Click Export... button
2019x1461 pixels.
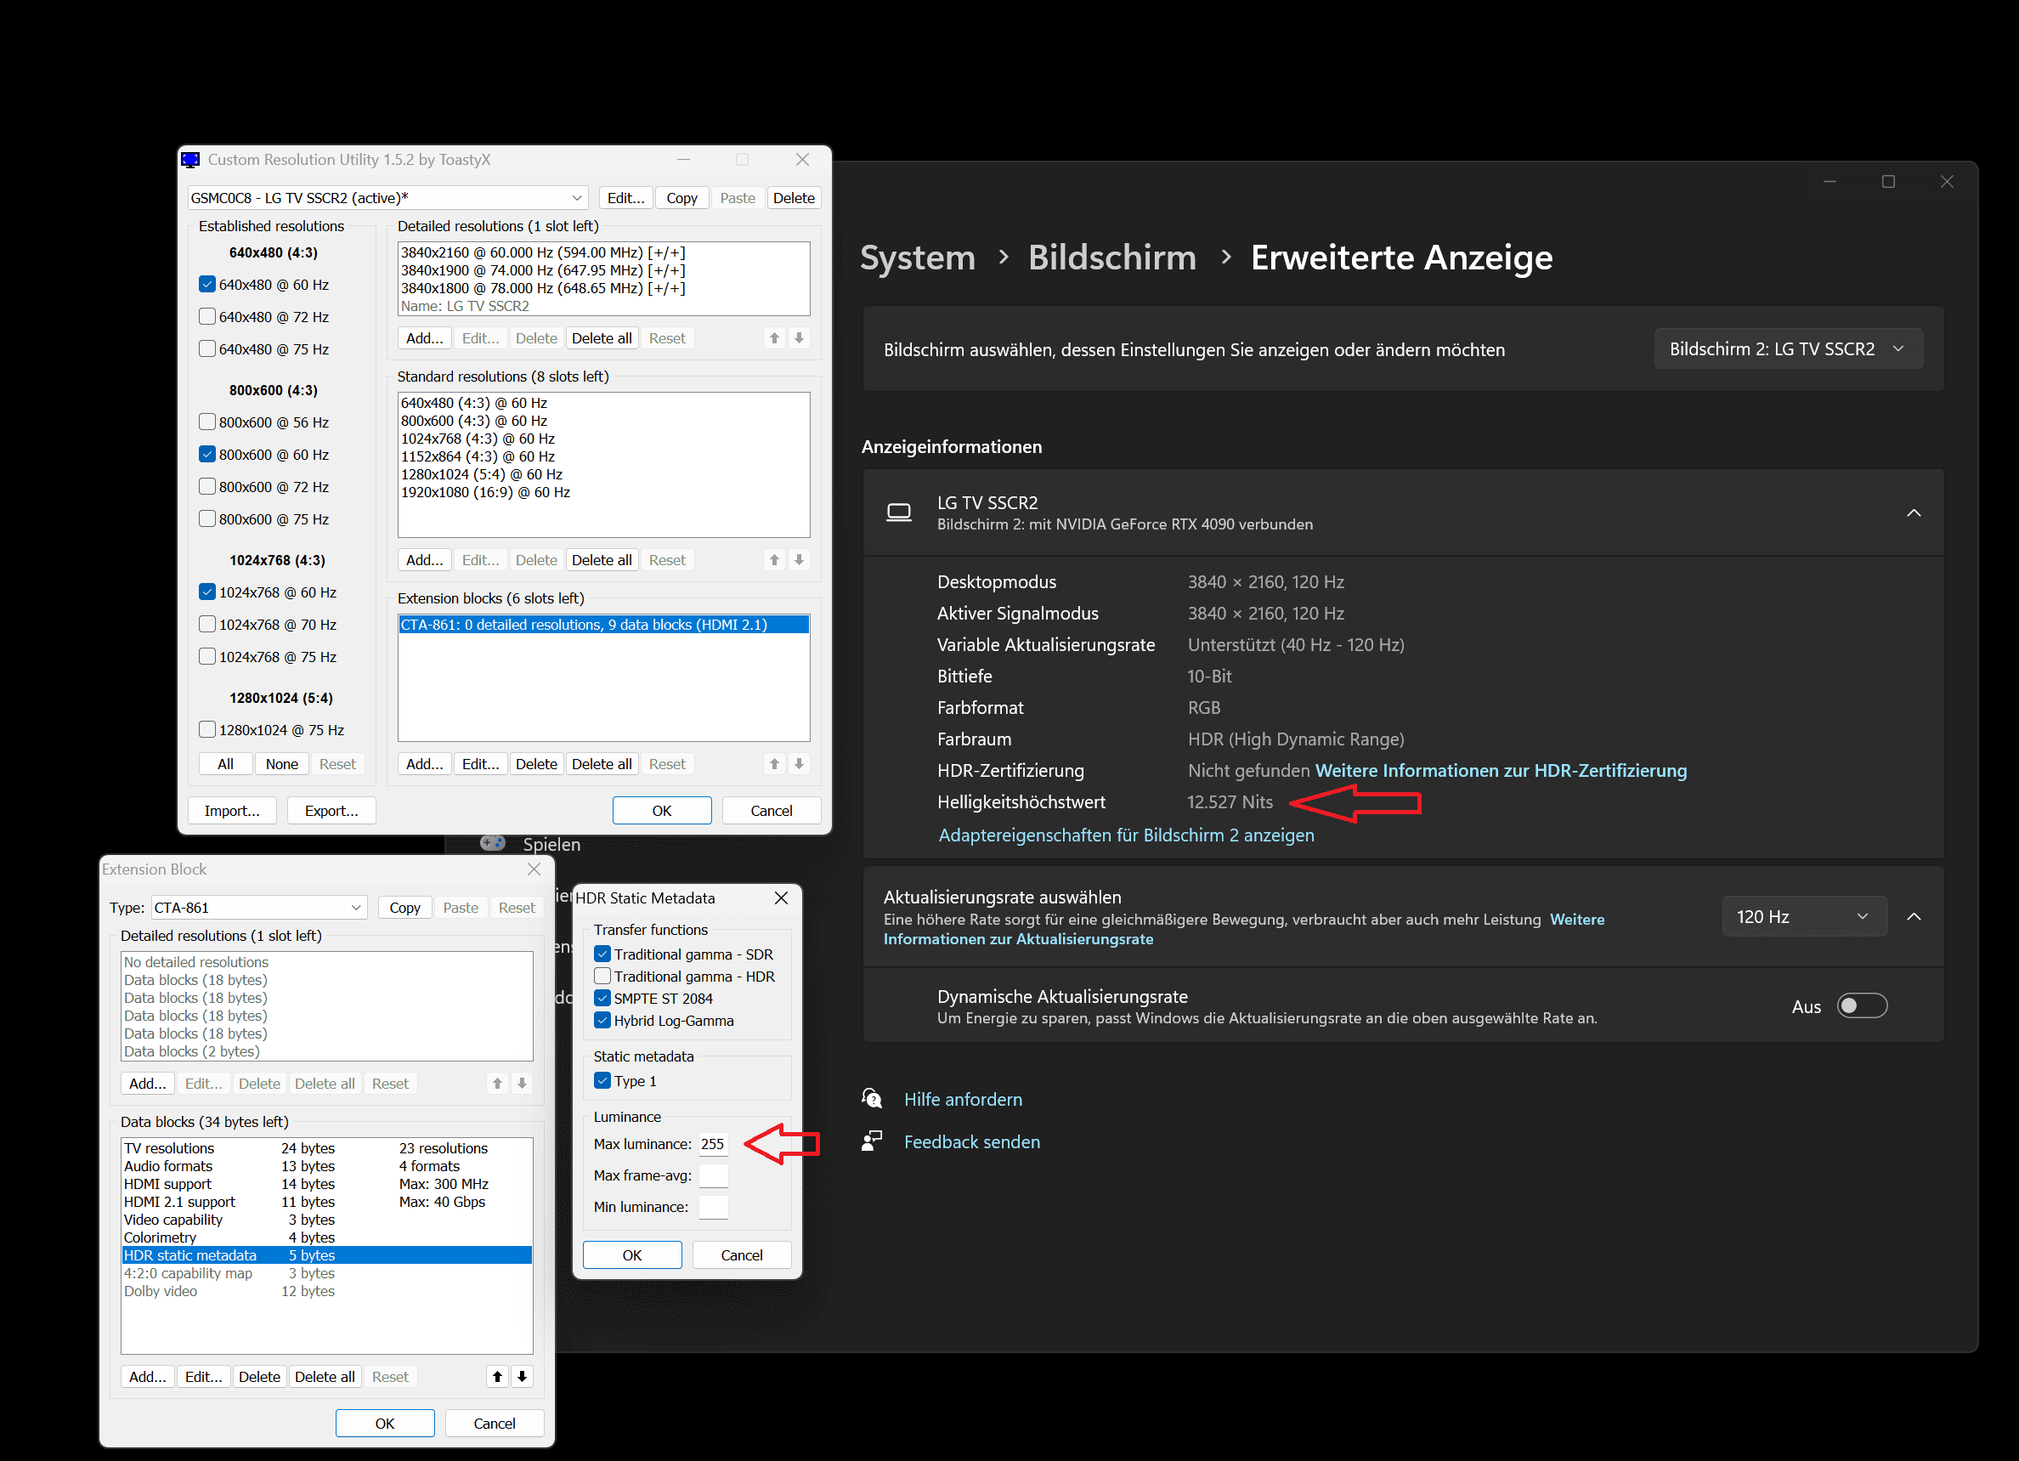click(x=331, y=810)
